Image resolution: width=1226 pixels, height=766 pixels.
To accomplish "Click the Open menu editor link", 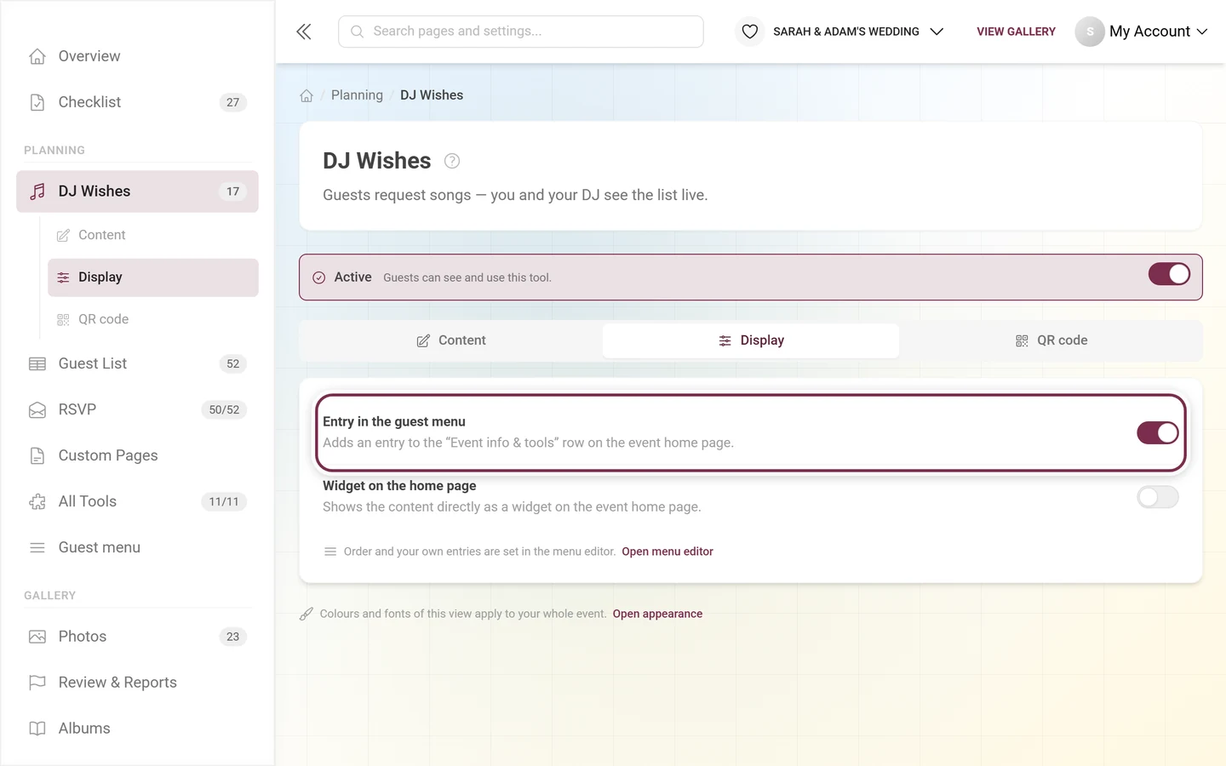I will click(x=667, y=552).
